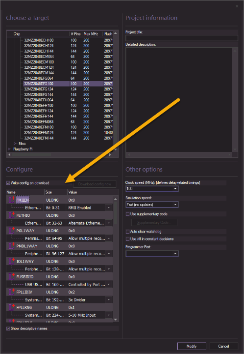Click the PMDL1WAY config word icon
The image size is (244, 354).
click(12, 246)
